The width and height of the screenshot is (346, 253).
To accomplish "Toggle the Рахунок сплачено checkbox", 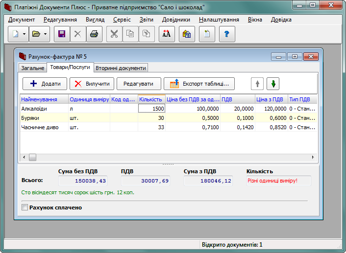I will pyautogui.click(x=25, y=207).
